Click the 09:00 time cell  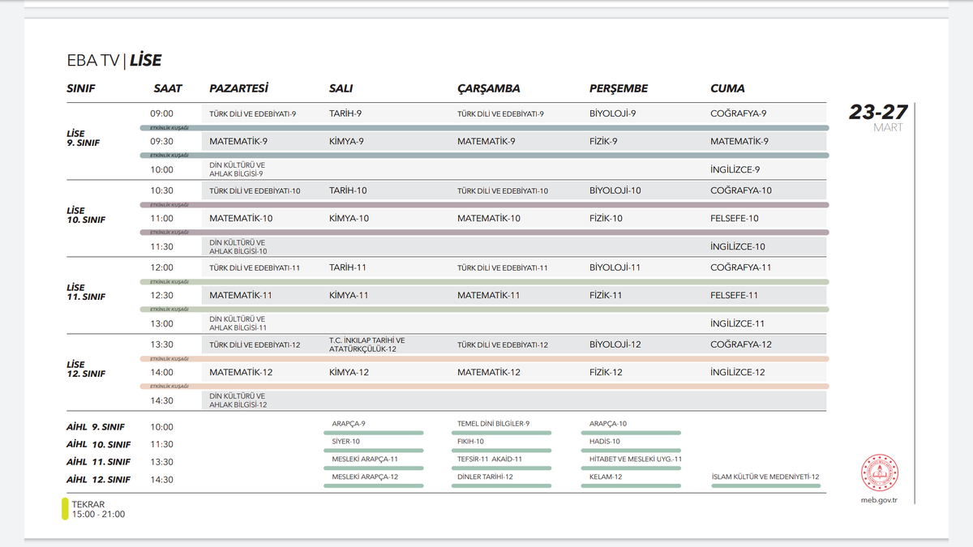tap(161, 113)
